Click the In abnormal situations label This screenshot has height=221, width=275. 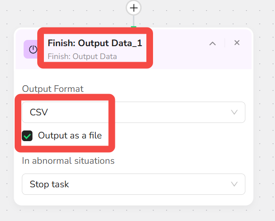pyautogui.click(x=68, y=161)
